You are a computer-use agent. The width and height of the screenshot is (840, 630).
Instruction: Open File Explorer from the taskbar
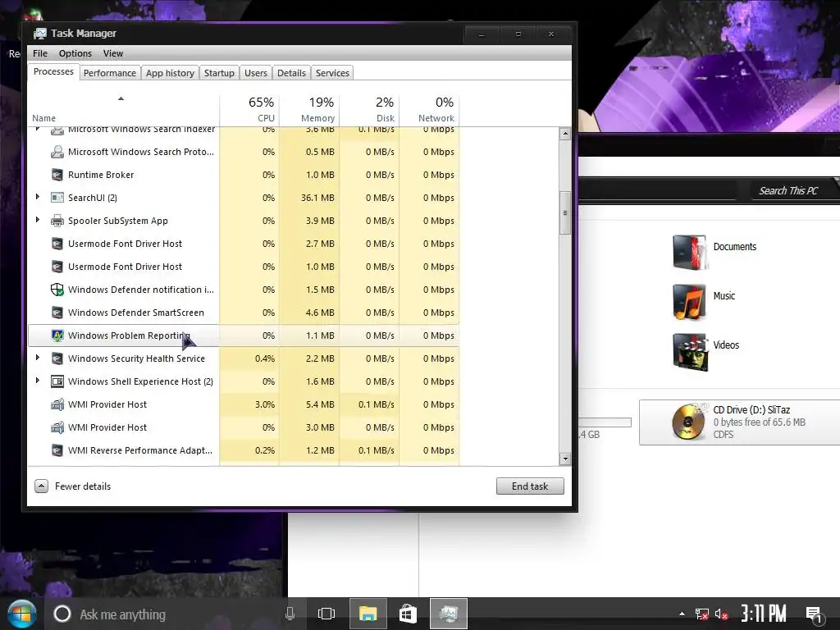click(368, 614)
